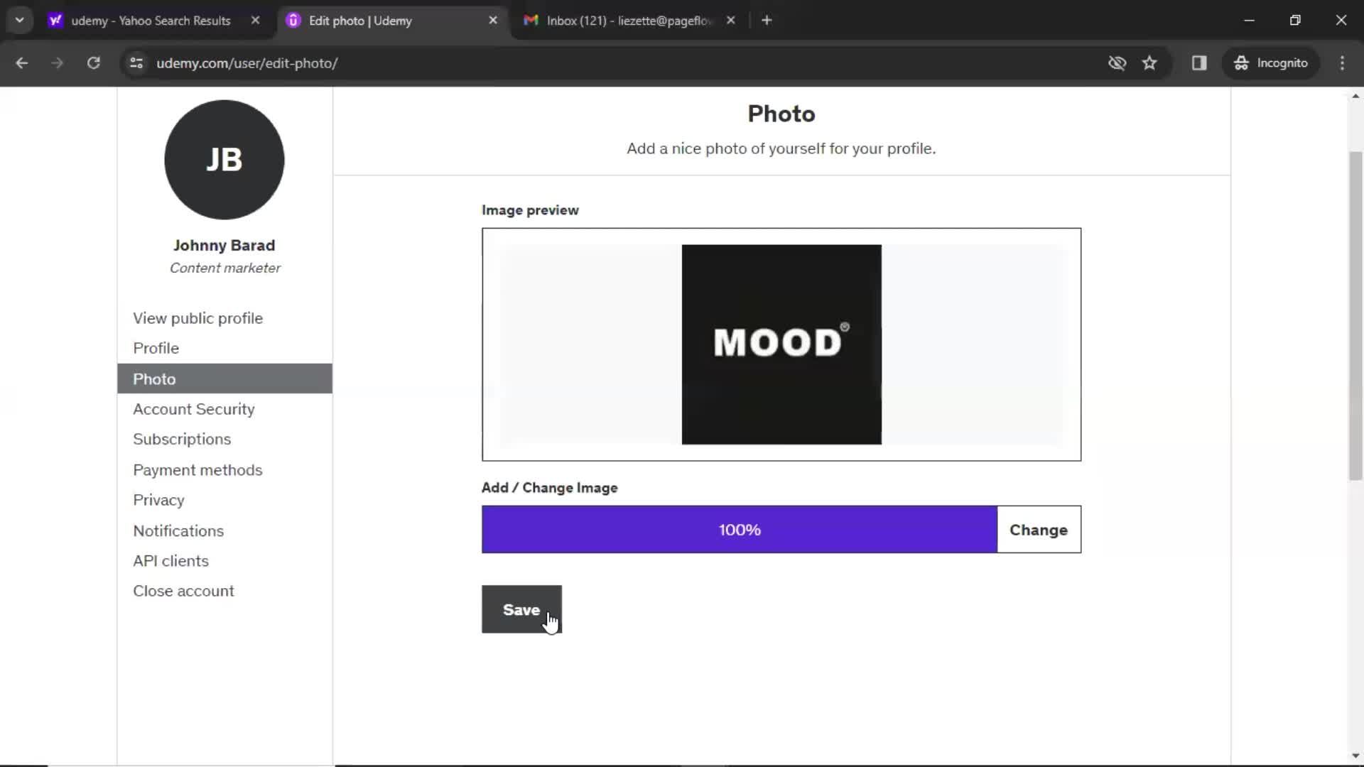Close the Yahoo Search Results tab
The image size is (1364, 767).
pos(255,21)
